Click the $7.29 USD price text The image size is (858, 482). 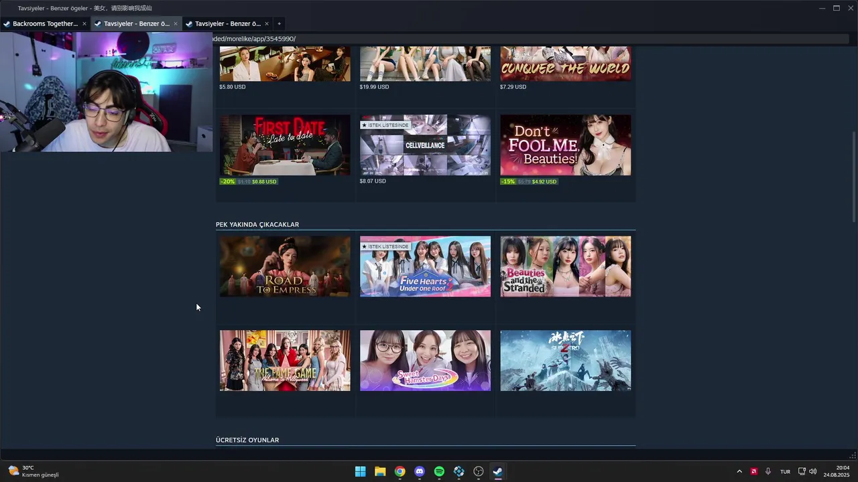tap(513, 87)
